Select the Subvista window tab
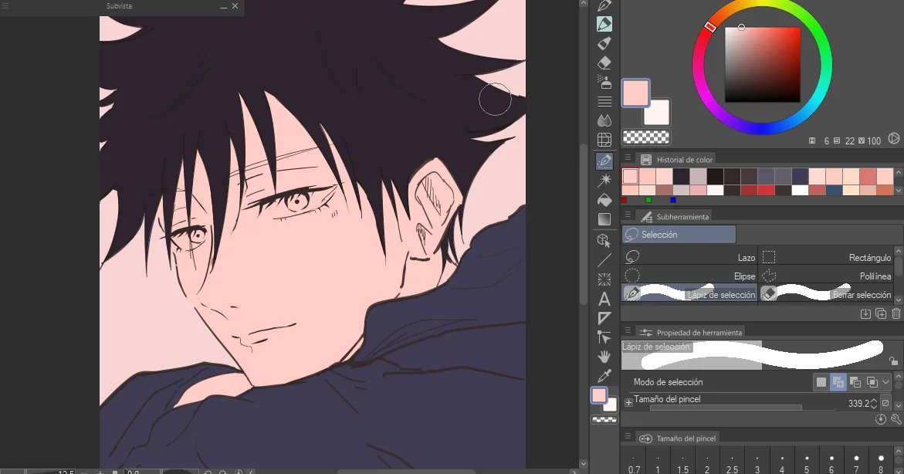The width and height of the screenshot is (904, 474). [x=119, y=5]
